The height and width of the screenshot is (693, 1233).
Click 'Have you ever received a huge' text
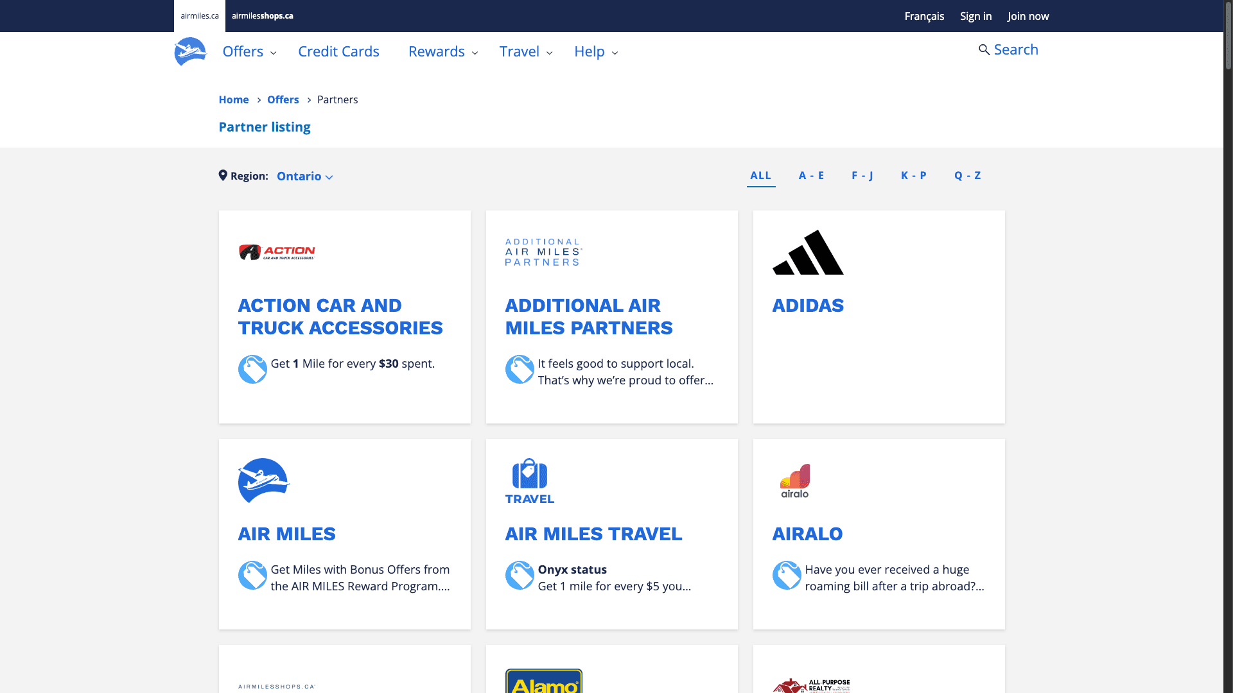[887, 569]
